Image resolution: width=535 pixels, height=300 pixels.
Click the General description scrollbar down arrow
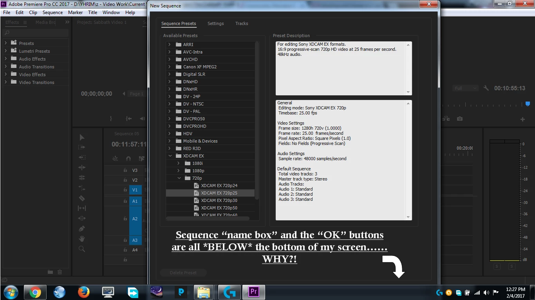408,217
